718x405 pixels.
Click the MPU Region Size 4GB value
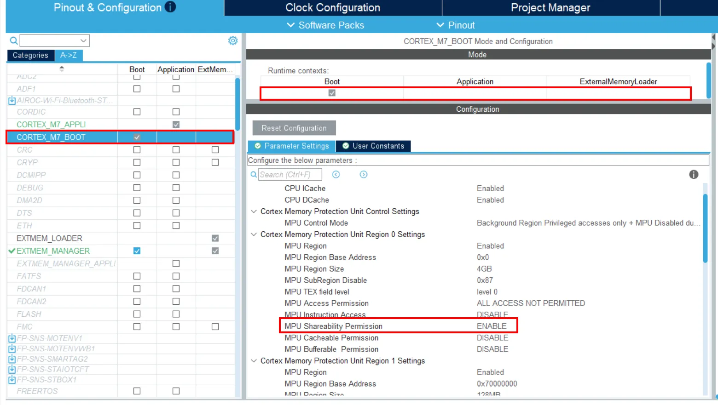point(484,269)
